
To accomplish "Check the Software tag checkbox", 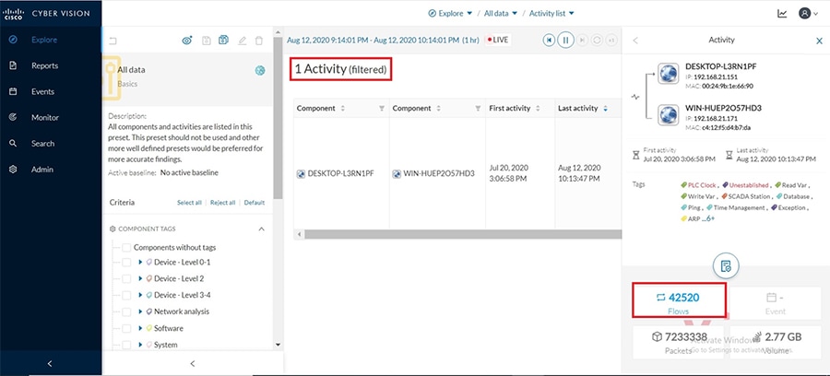I will (x=126, y=328).
